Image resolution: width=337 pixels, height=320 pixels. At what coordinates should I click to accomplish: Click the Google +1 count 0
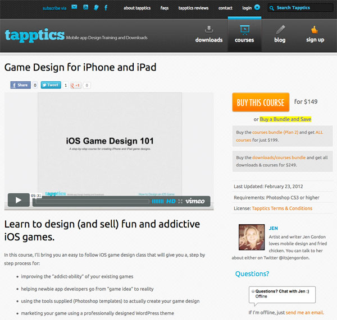pyautogui.click(x=87, y=85)
